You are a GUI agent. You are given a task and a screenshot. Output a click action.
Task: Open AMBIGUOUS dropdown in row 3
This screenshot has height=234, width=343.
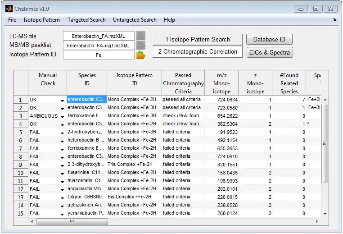tap(63, 117)
